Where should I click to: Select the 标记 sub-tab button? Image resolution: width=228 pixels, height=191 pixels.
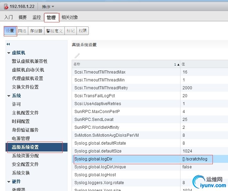71,31
